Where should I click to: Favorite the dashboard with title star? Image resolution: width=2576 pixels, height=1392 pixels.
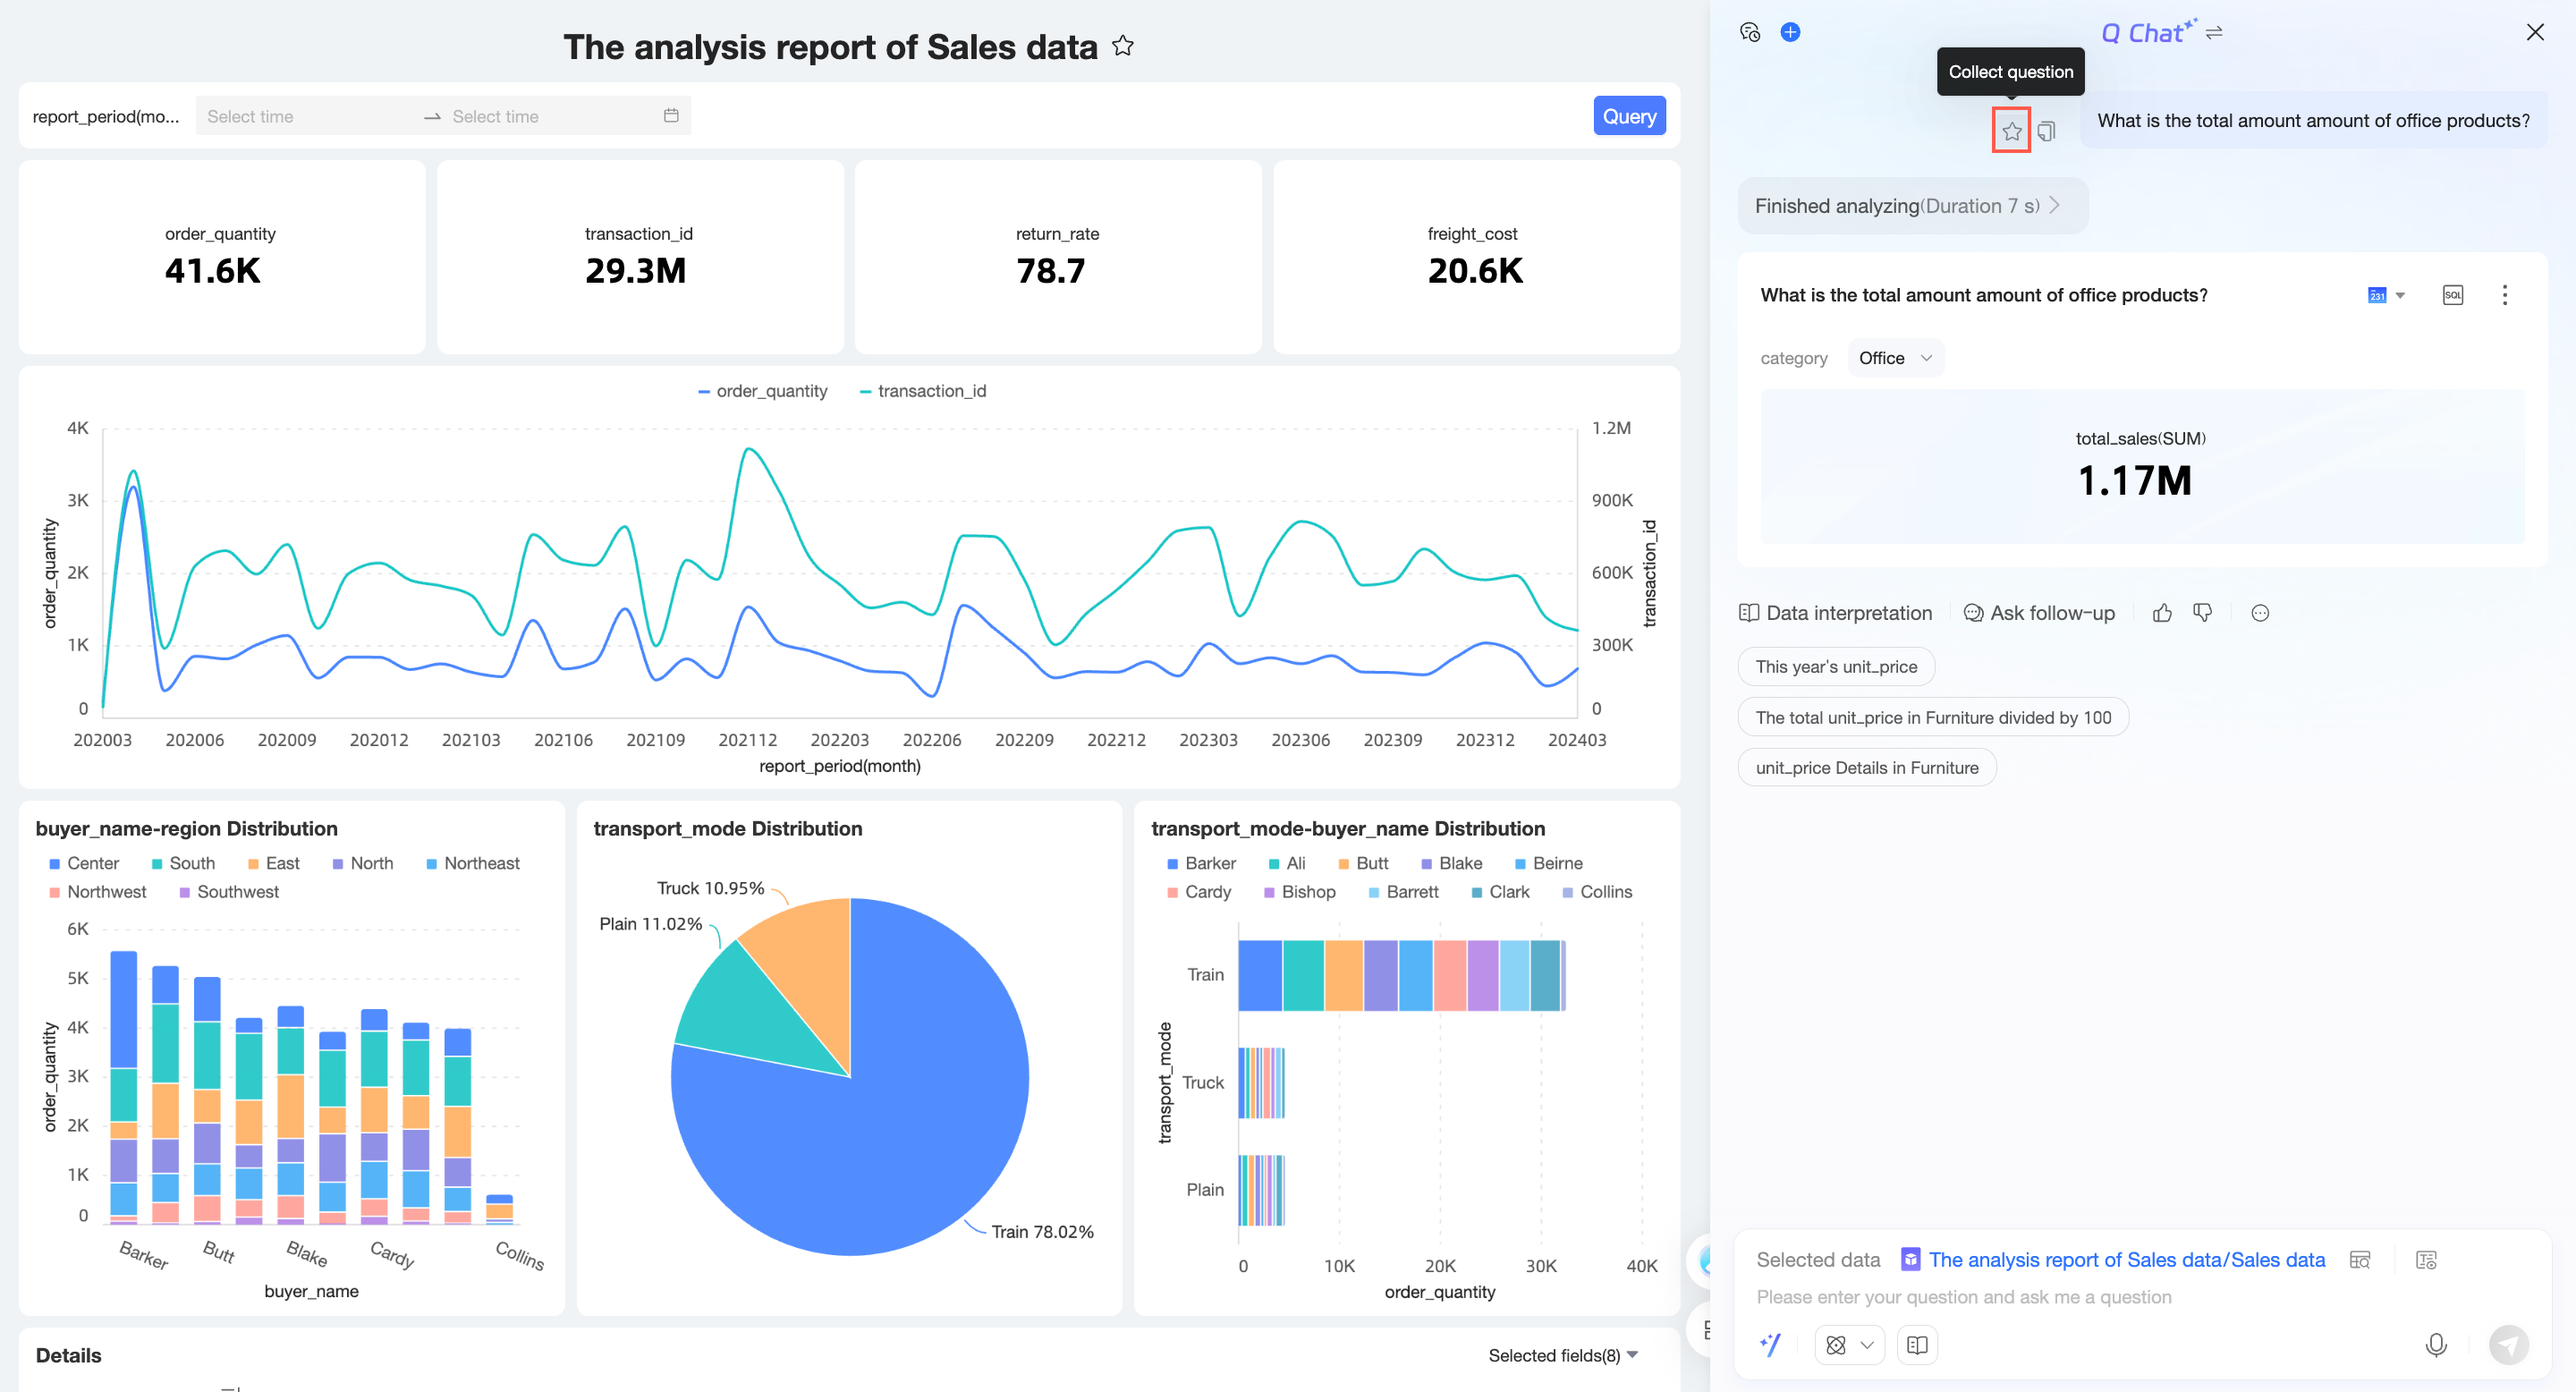pyautogui.click(x=1123, y=46)
